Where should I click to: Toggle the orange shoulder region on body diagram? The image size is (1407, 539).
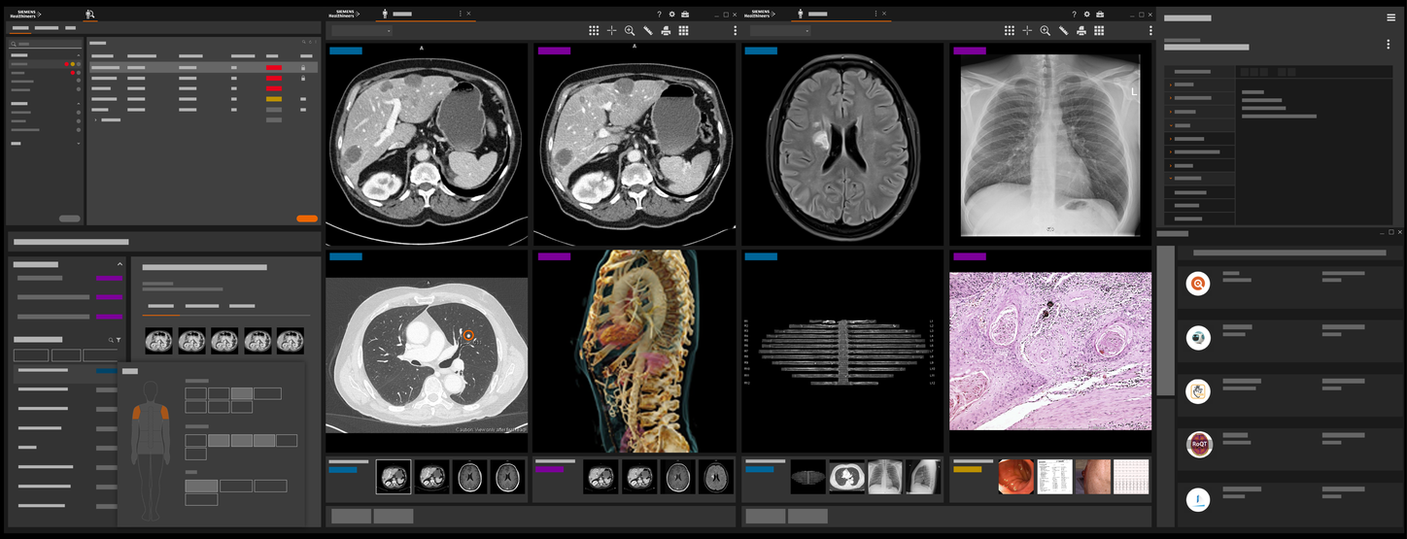137,414
